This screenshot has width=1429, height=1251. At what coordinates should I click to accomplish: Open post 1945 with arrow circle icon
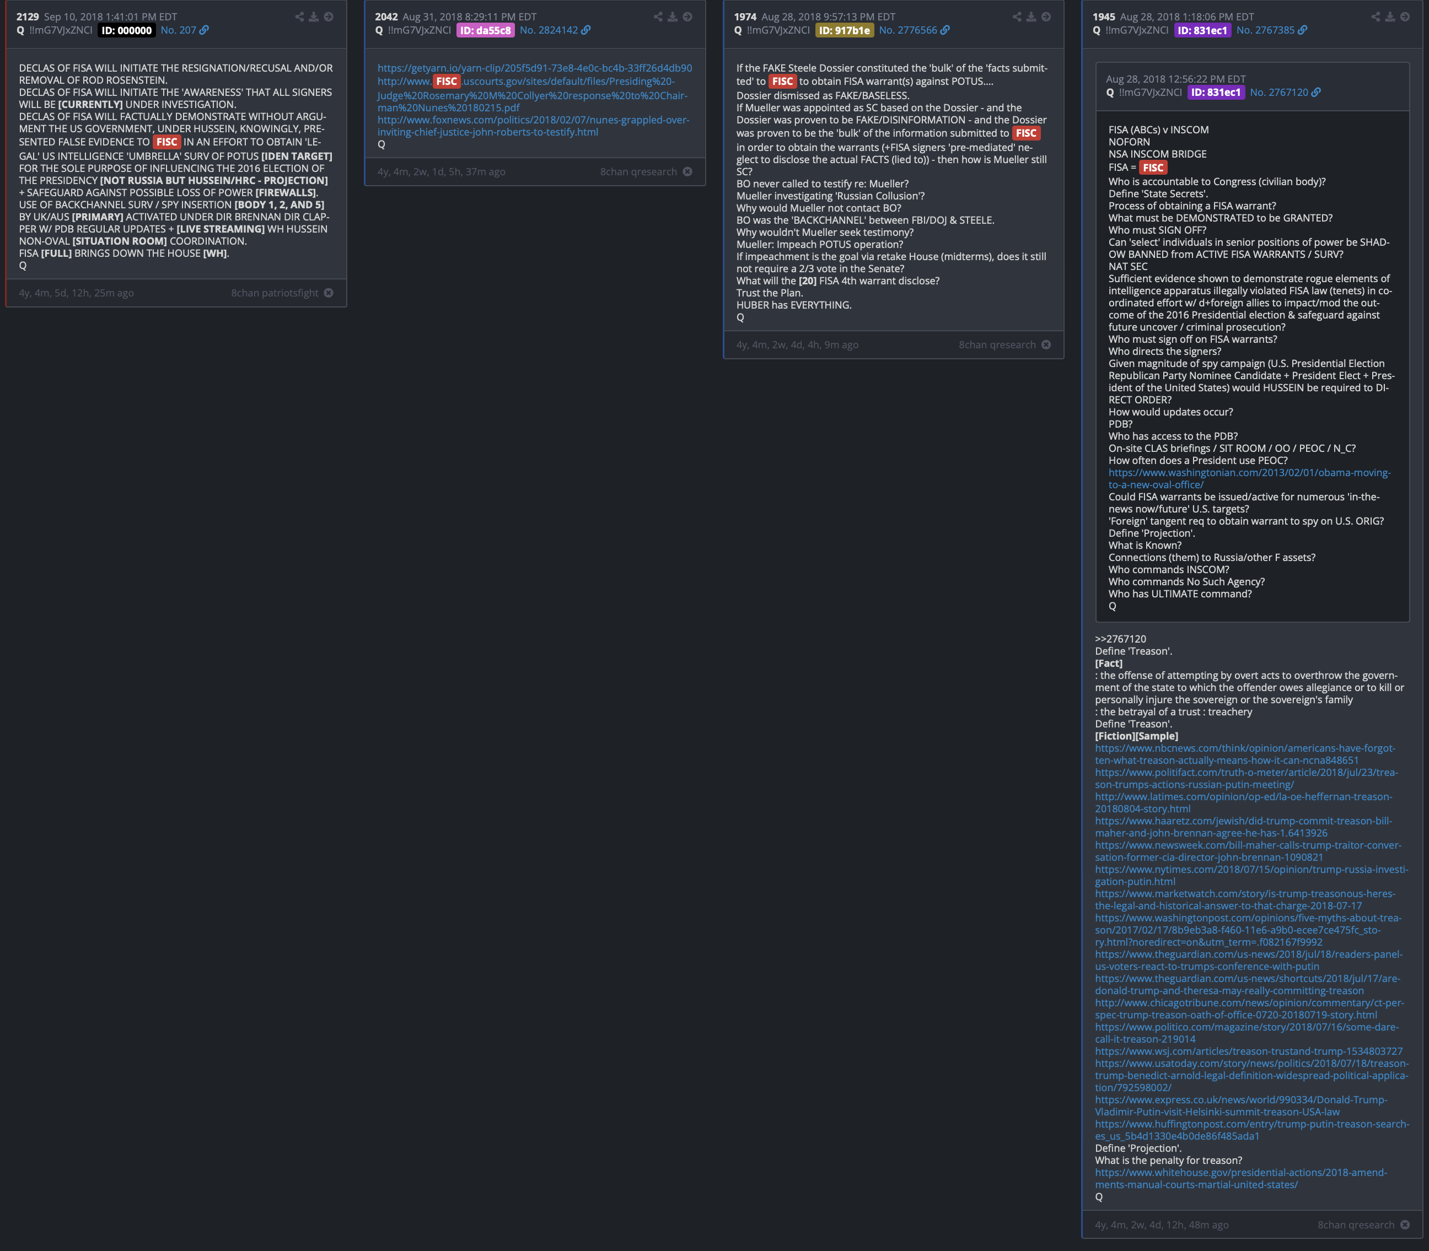point(1405,17)
